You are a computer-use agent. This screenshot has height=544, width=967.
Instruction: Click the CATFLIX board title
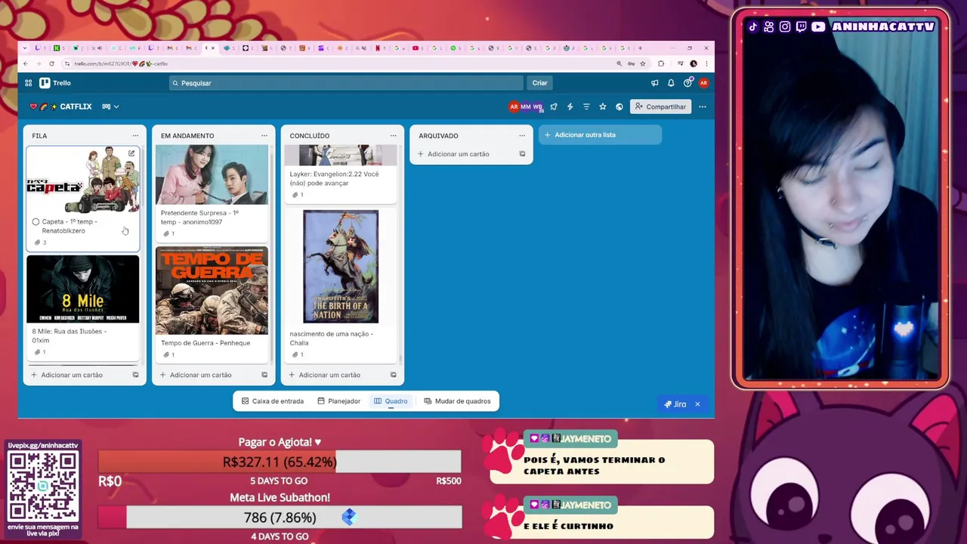pos(76,107)
